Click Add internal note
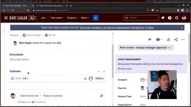Screen dimensions: 191x107 [29, 96]
